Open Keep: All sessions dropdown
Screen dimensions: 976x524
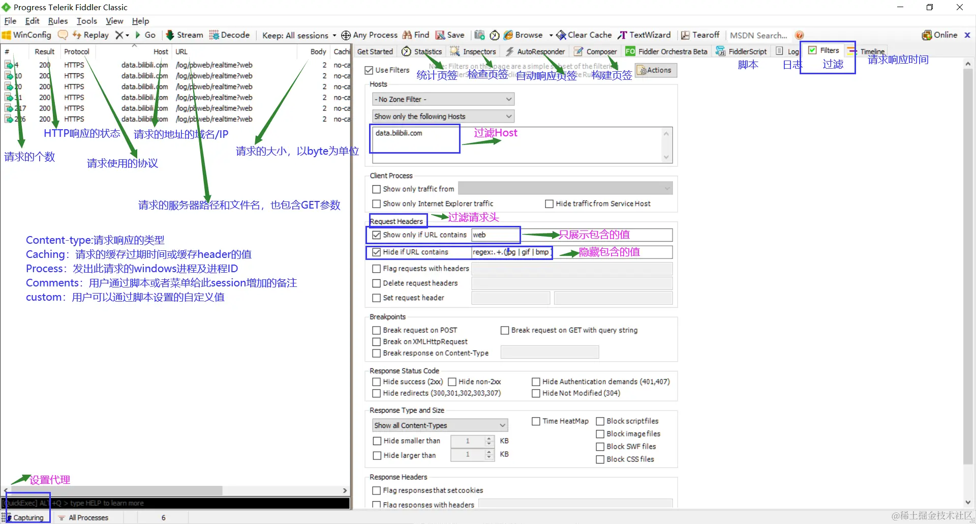point(299,35)
